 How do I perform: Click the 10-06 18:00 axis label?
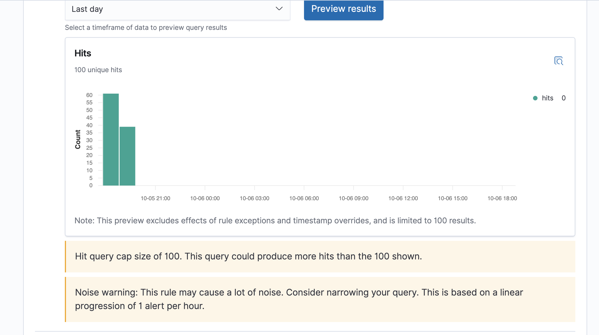click(502, 198)
